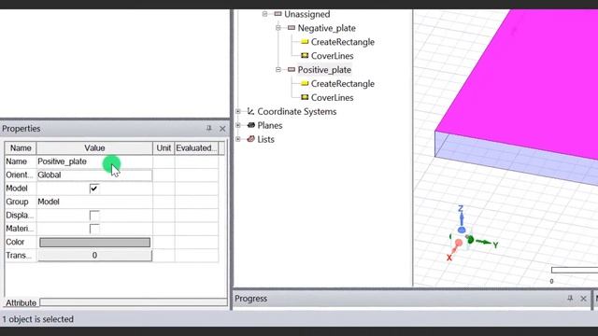
Task: Click the Negative_plate object icon
Action: (x=292, y=28)
